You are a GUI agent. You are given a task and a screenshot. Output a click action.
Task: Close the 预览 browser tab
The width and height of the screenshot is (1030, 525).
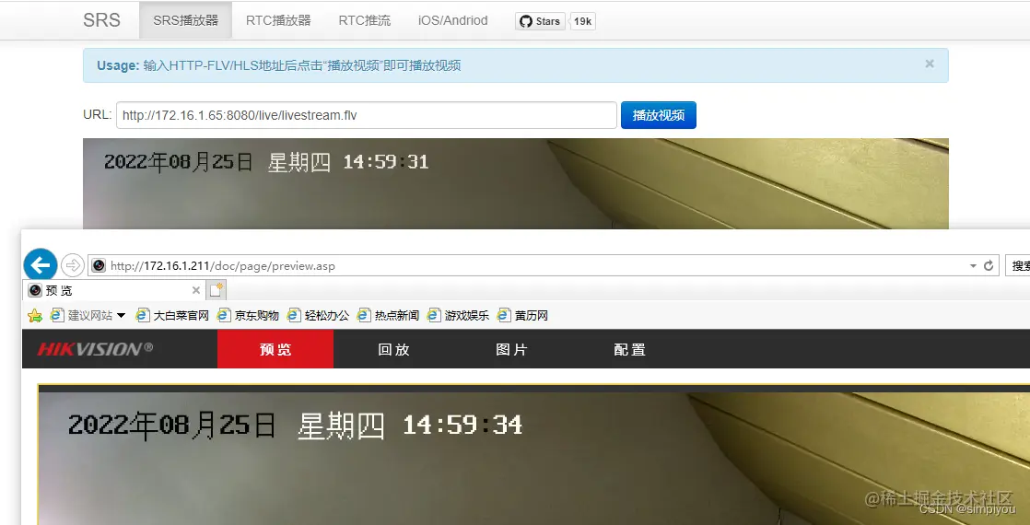[195, 290]
